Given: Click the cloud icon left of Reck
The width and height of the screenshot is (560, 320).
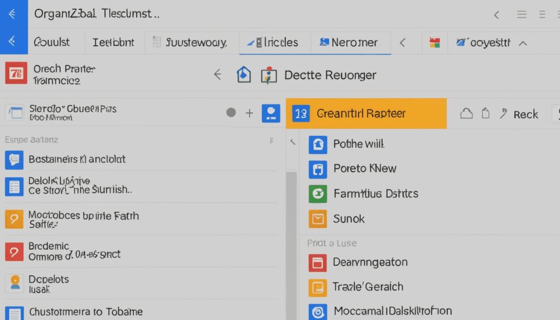Looking at the screenshot, I should 466,114.
